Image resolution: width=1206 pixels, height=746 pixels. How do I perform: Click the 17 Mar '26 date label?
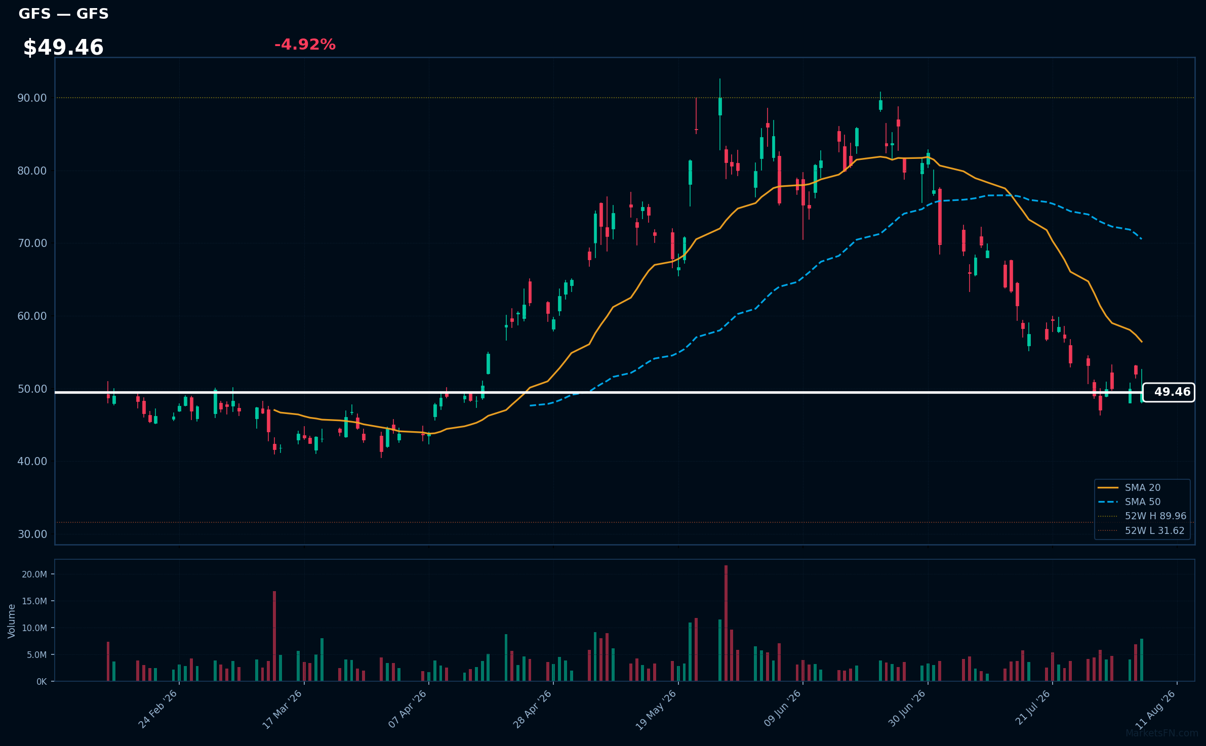[282, 709]
